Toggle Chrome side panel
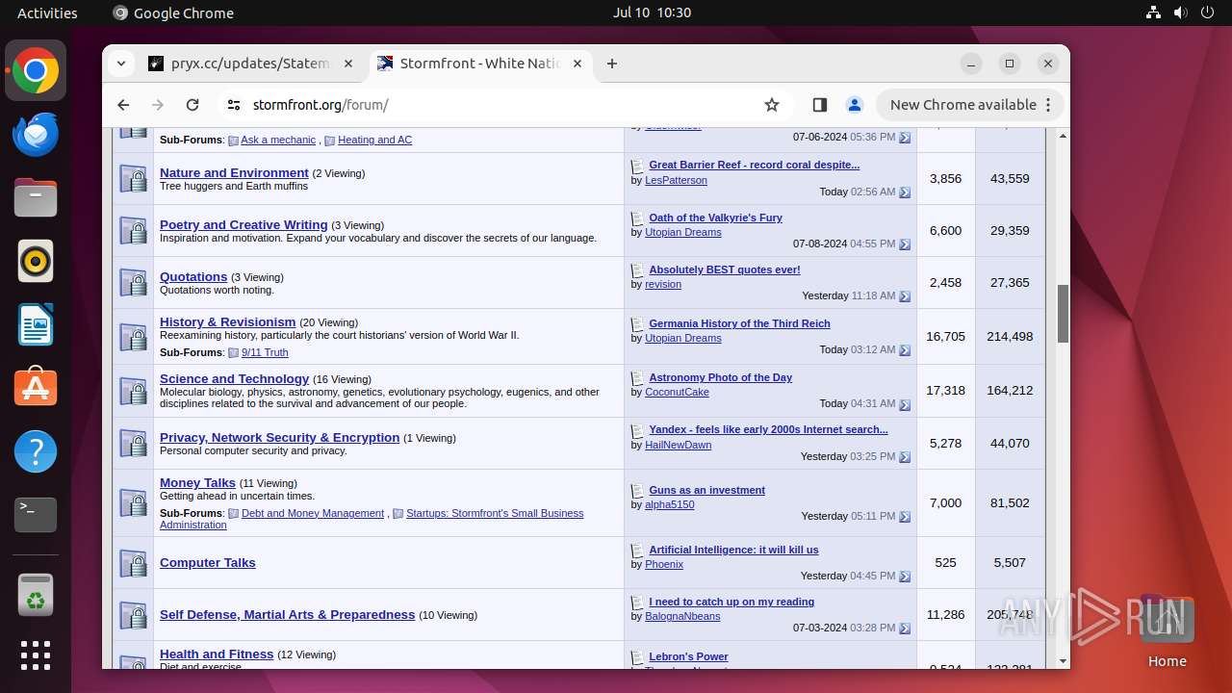 click(820, 105)
